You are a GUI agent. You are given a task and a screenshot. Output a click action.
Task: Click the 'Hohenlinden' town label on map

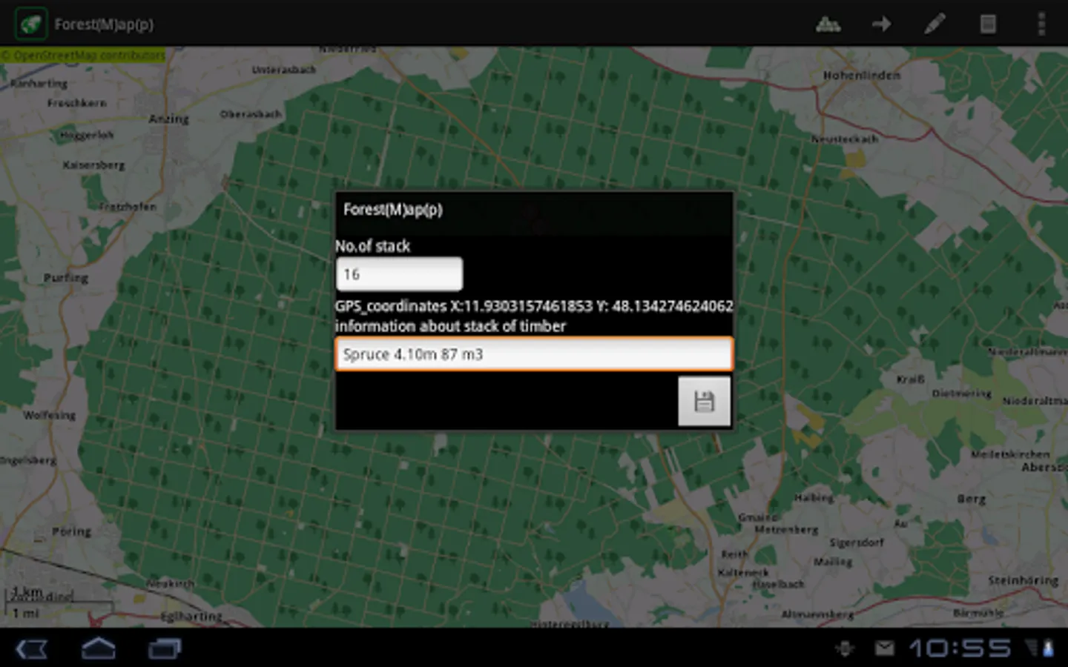point(862,75)
